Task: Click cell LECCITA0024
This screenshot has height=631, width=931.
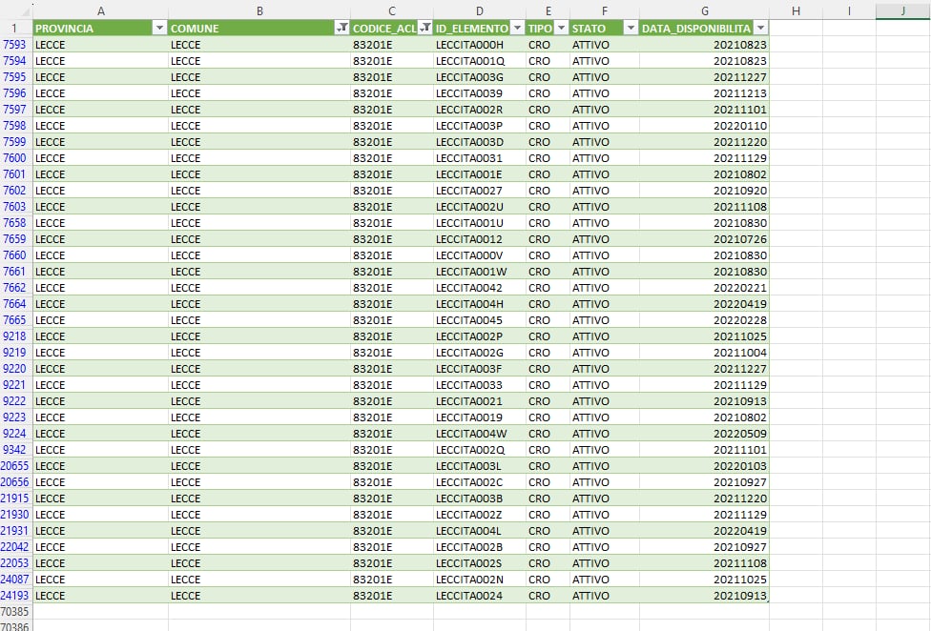Action: tap(480, 596)
